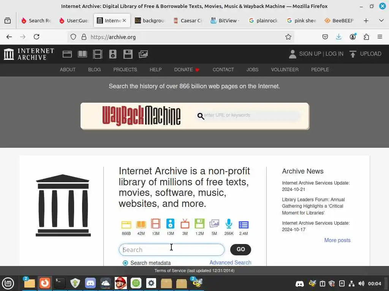
Task: Open the PEOPLE menu item
Action: pyautogui.click(x=320, y=70)
